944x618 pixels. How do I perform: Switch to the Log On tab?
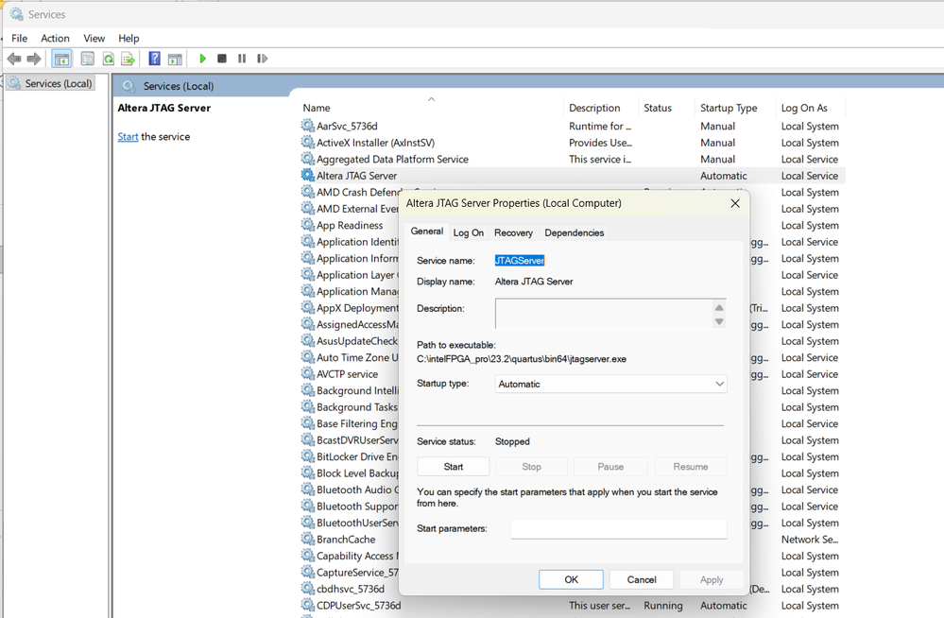pos(468,232)
